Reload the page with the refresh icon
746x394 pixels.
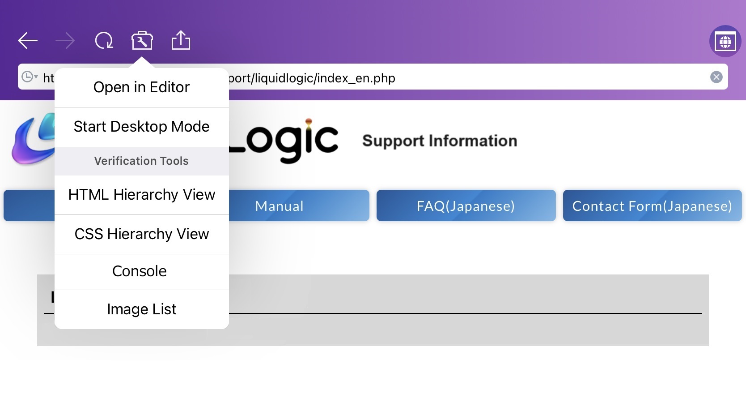[x=104, y=41]
